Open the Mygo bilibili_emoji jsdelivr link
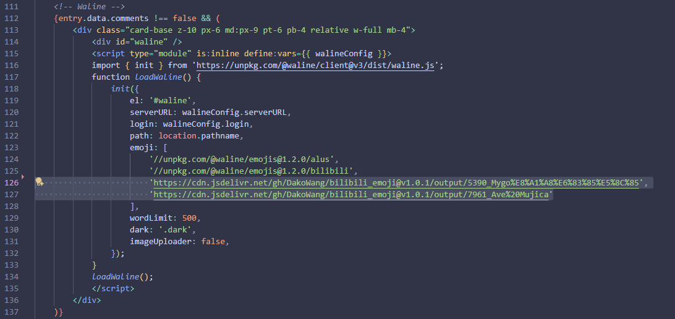The width and height of the screenshot is (675, 319). click(x=396, y=183)
